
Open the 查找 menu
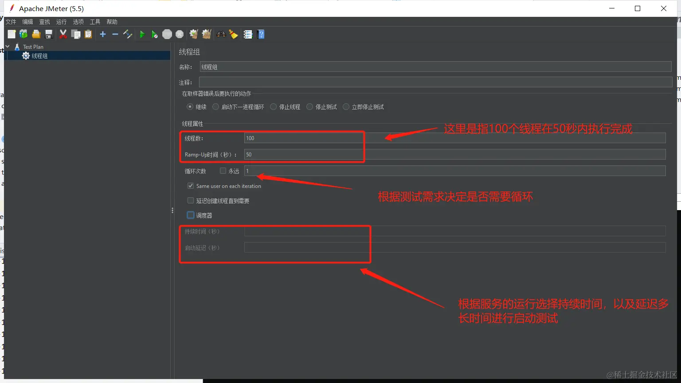point(44,22)
